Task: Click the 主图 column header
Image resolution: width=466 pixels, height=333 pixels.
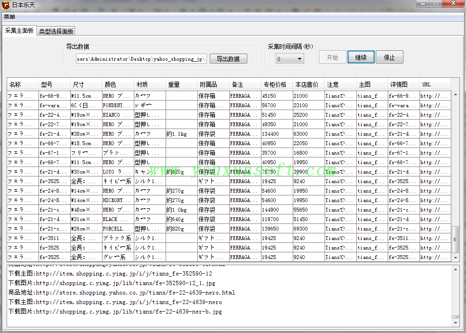Action: (373, 84)
